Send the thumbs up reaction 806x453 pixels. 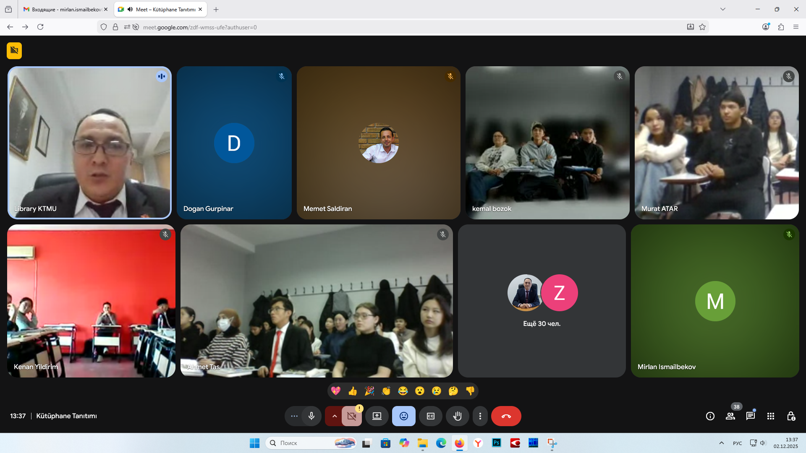pos(353,391)
